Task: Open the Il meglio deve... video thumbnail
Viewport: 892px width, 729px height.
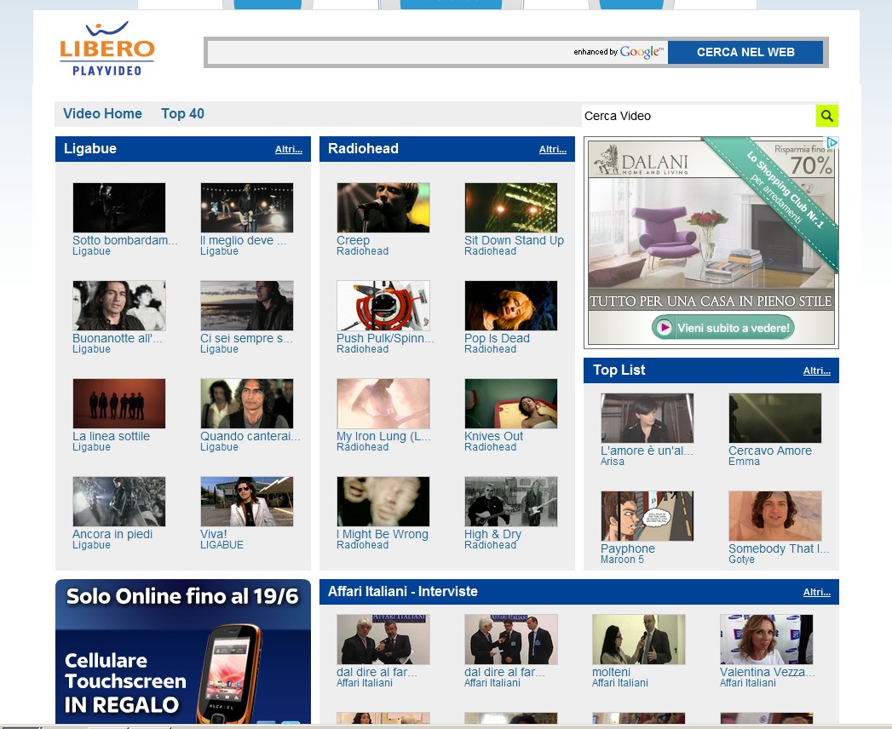Action: (x=247, y=208)
